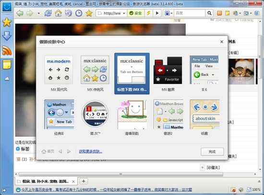
Task: Click the previous page arrow in the skin dialog
Action: tap(60, 151)
